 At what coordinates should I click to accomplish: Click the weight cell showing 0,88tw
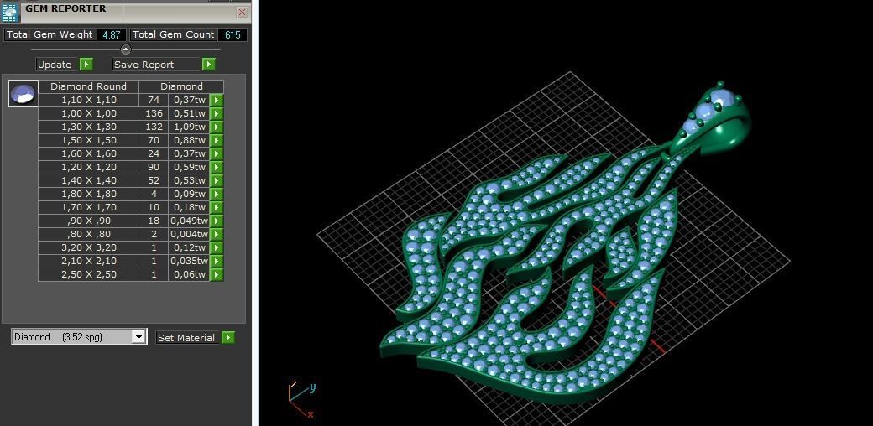[190, 140]
